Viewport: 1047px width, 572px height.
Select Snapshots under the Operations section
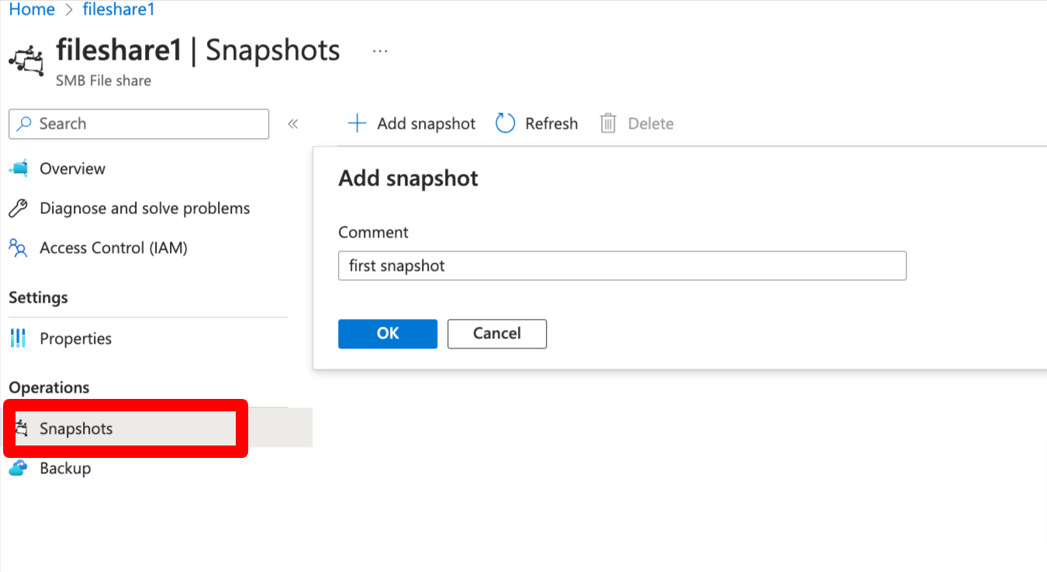point(75,428)
